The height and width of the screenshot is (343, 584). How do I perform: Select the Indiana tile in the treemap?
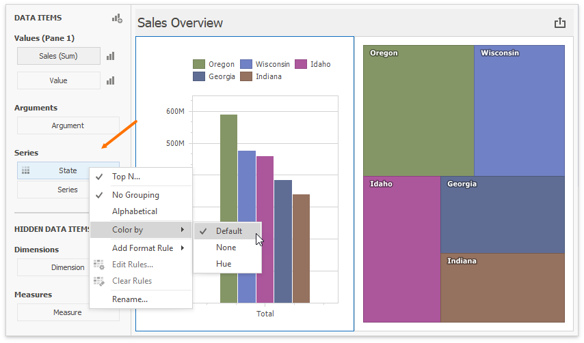(502, 288)
